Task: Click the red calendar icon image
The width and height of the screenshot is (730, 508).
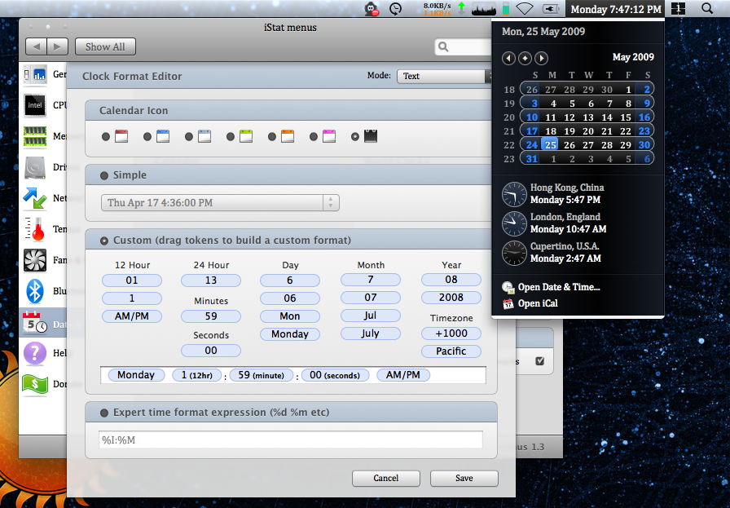Action: (x=121, y=136)
